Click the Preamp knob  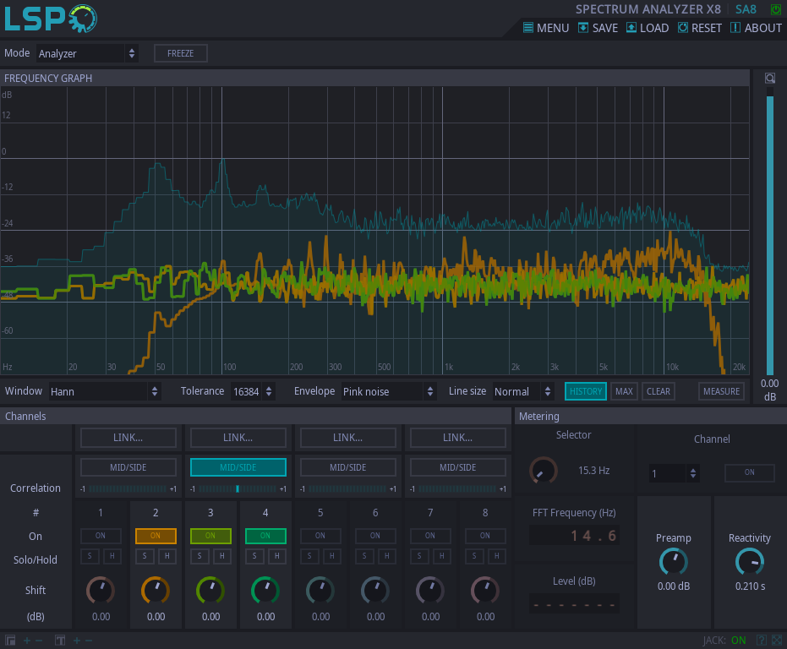click(x=674, y=562)
